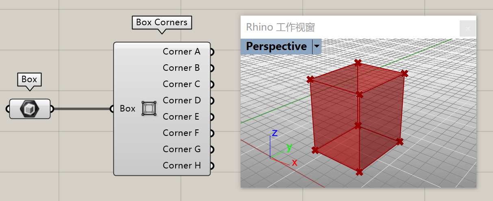
Task: Click the bottom front corner point marker
Action: [x=359, y=172]
